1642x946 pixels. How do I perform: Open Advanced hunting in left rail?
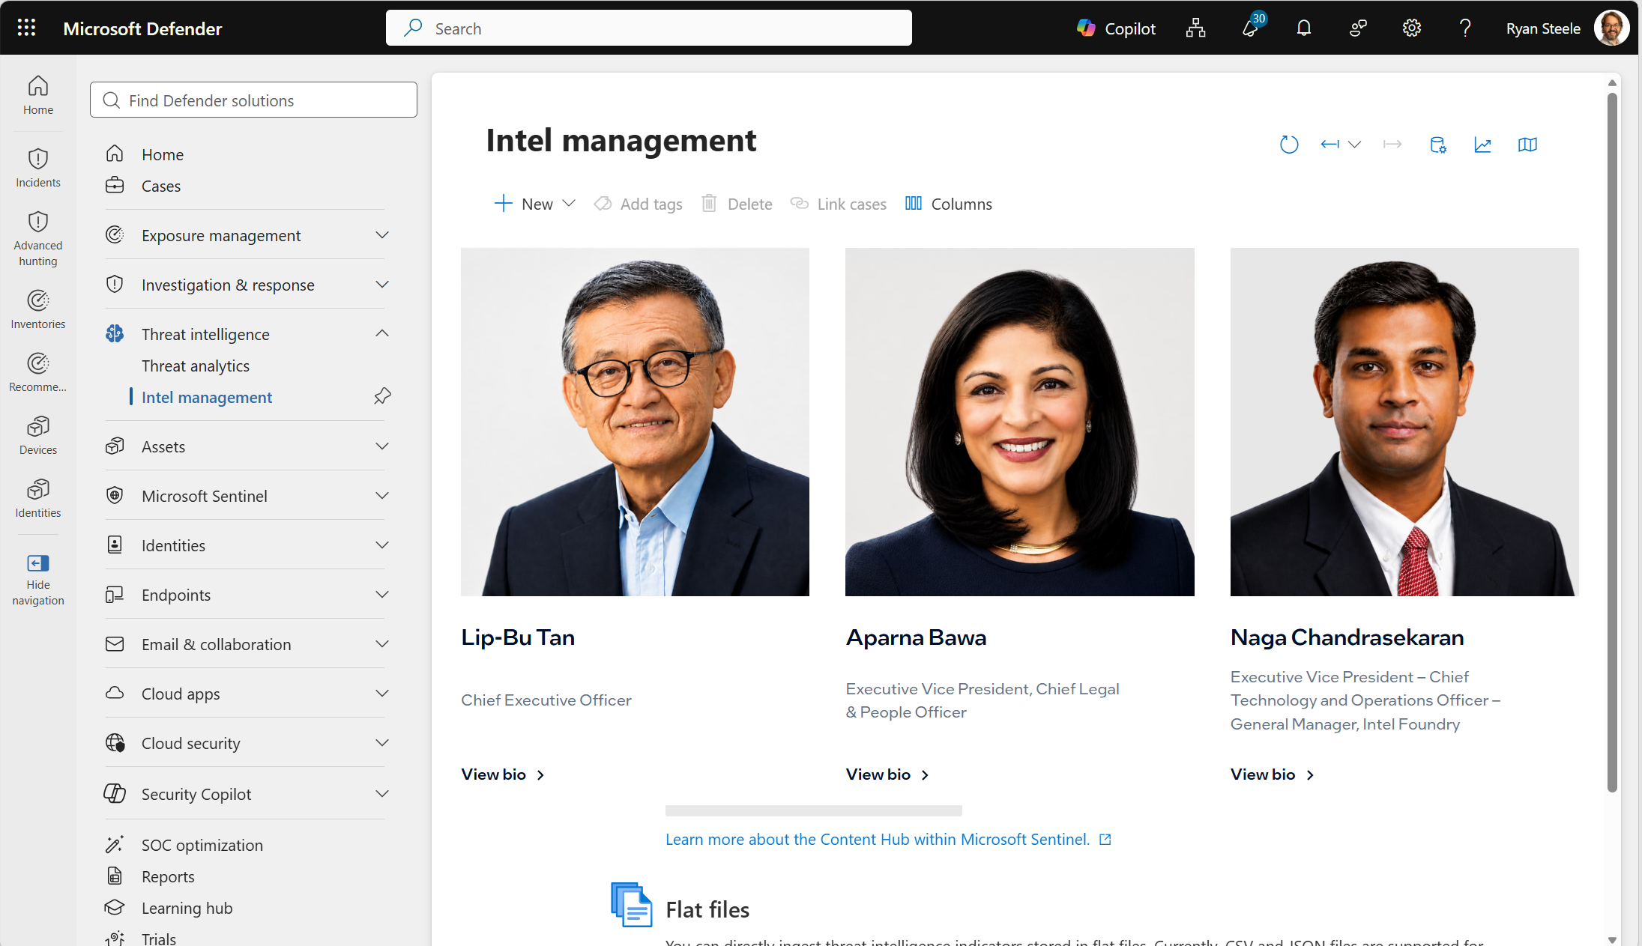pyautogui.click(x=38, y=238)
